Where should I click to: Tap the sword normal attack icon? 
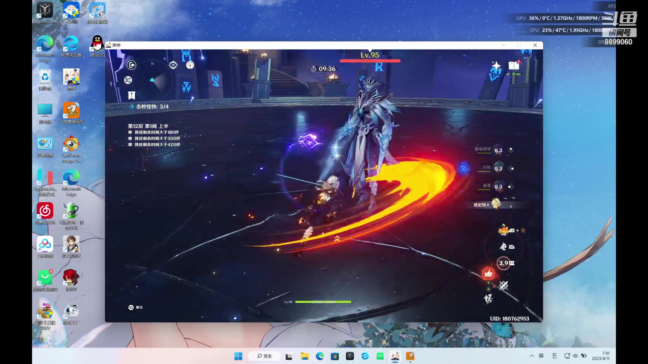pos(504,285)
